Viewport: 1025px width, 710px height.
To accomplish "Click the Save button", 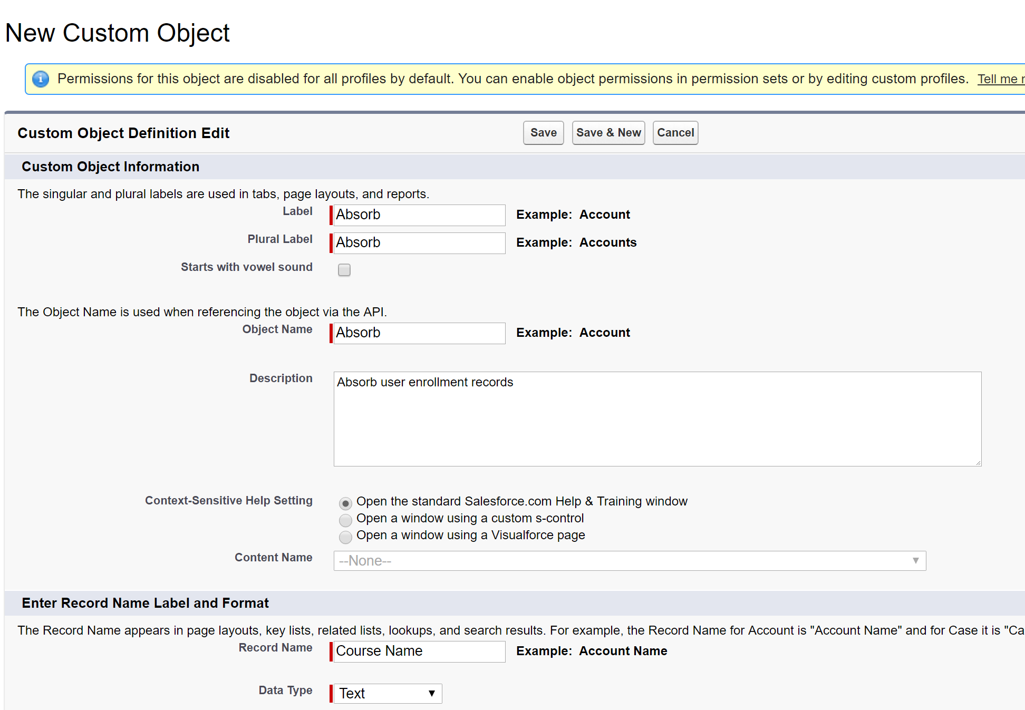I will pyautogui.click(x=543, y=133).
